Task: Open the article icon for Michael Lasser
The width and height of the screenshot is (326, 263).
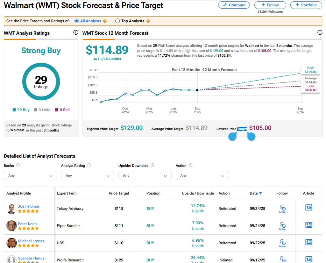Action: pyautogui.click(x=308, y=242)
